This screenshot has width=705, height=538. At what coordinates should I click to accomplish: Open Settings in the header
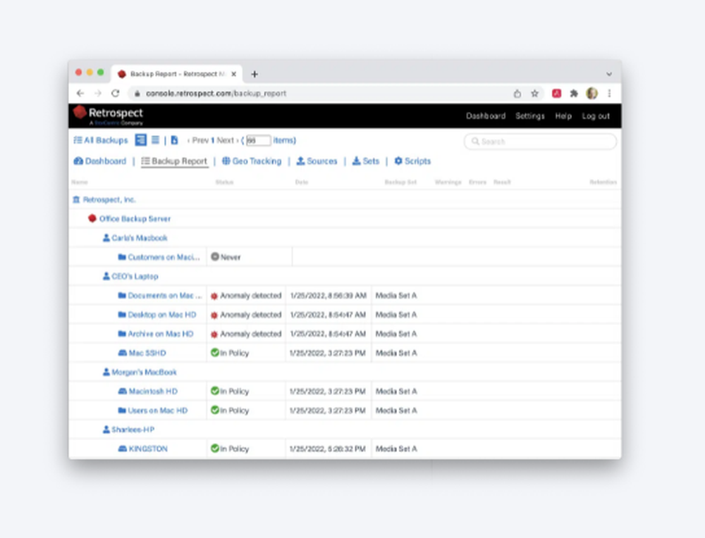(530, 116)
